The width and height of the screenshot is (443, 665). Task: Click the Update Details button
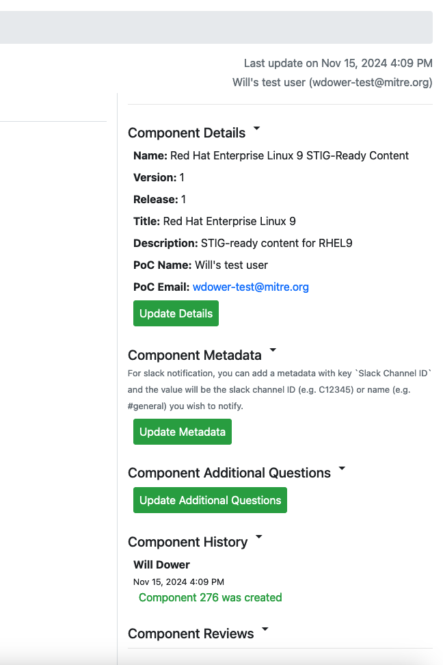point(176,313)
